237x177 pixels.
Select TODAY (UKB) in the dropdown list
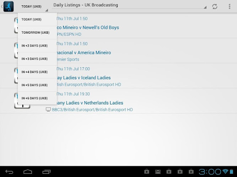(x=37, y=19)
